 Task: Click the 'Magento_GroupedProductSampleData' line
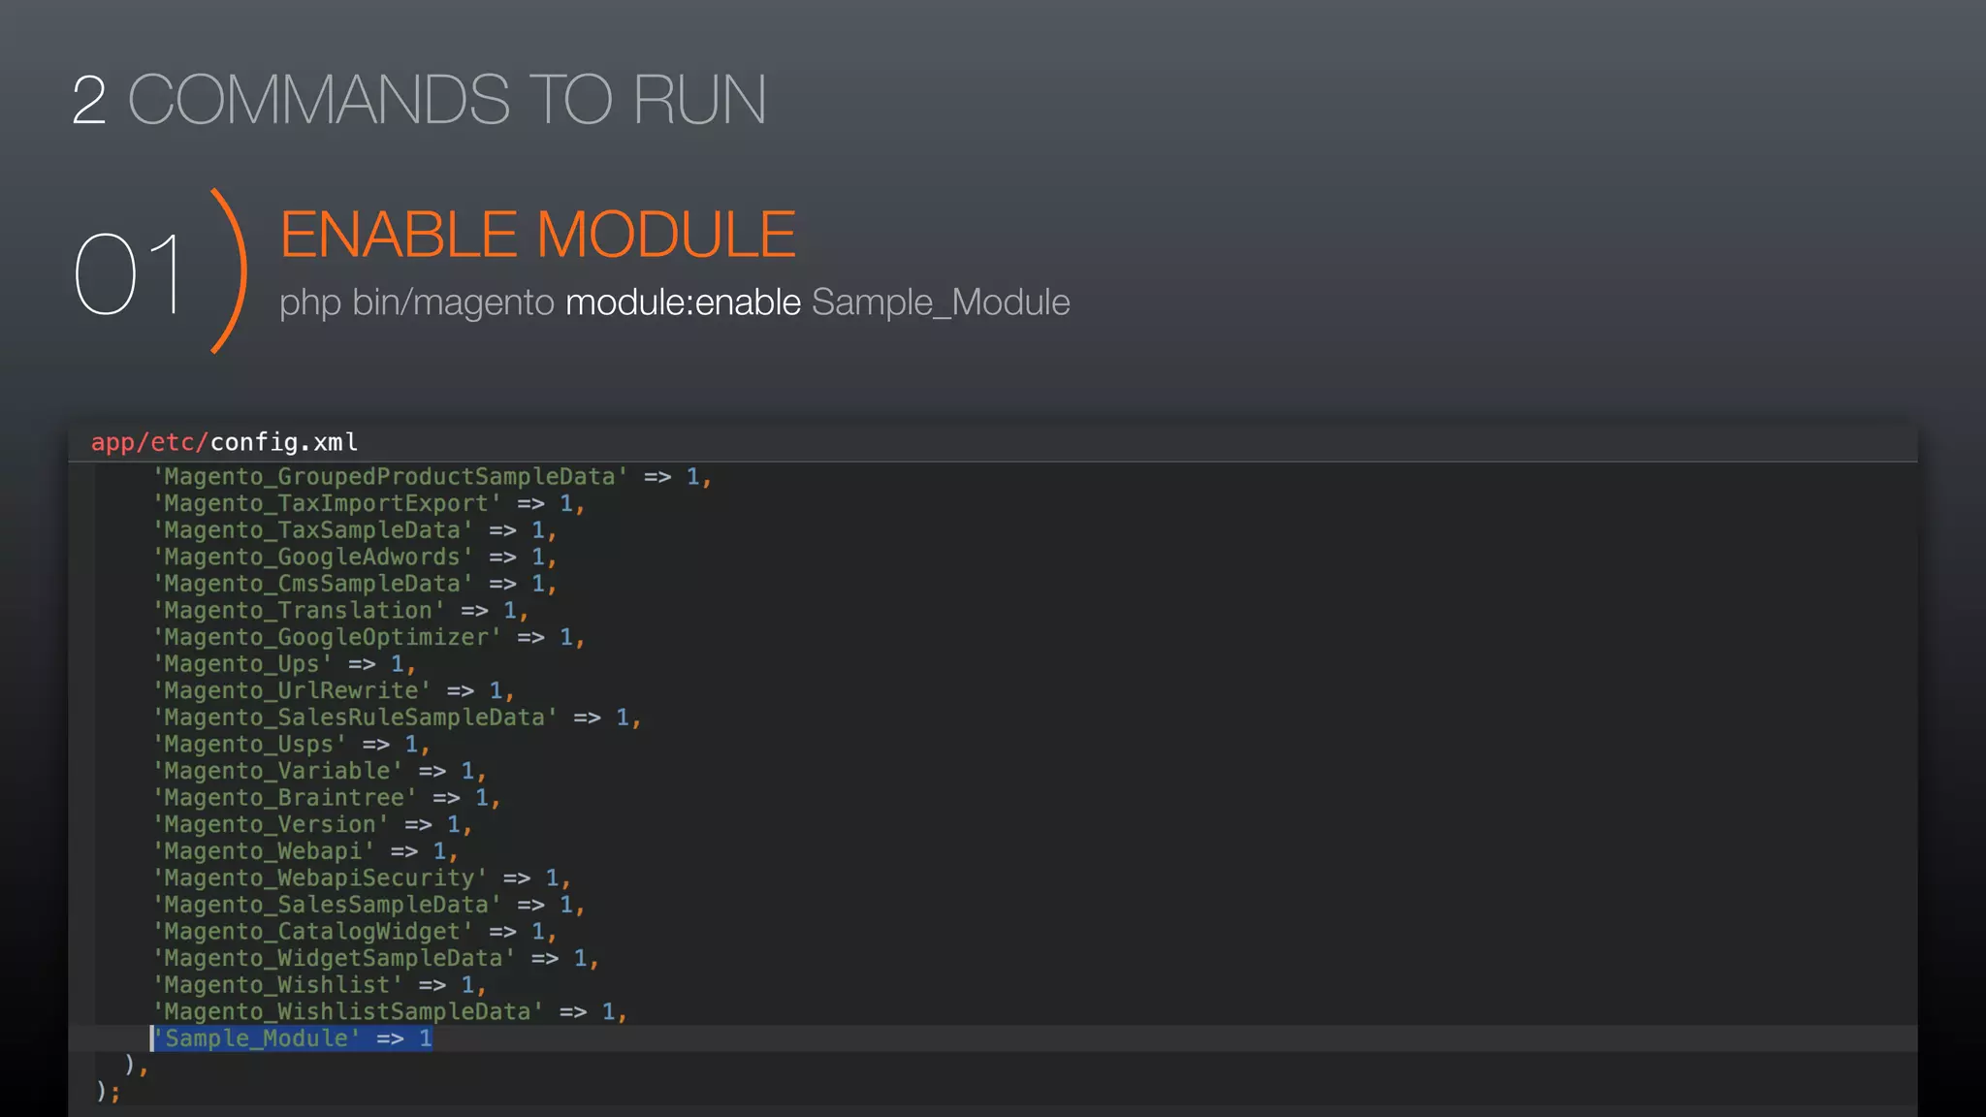tap(432, 477)
